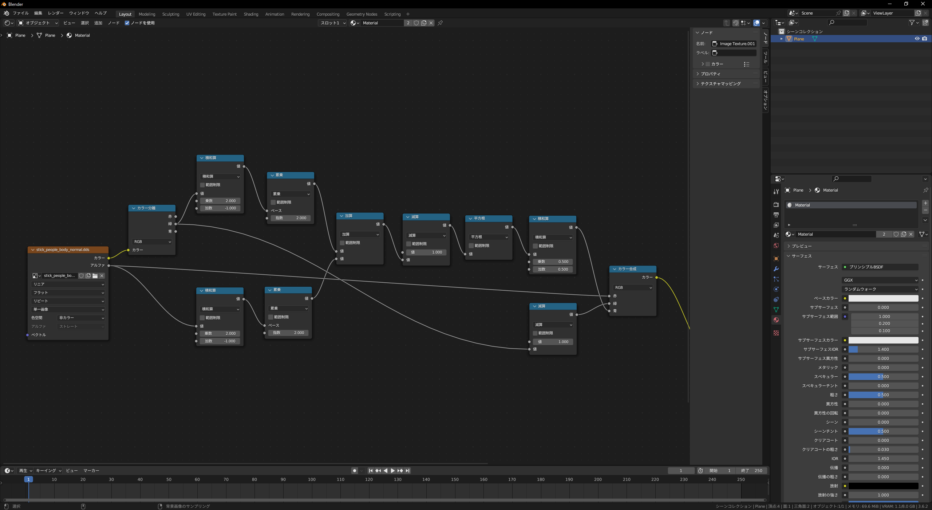Click the add material slot plus button
The height and width of the screenshot is (510, 932).
point(925,203)
